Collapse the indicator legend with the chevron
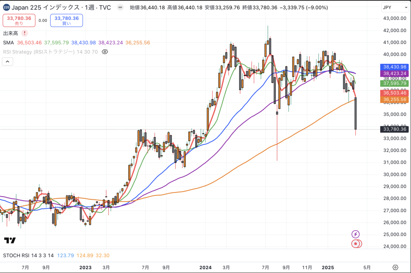 8,62
